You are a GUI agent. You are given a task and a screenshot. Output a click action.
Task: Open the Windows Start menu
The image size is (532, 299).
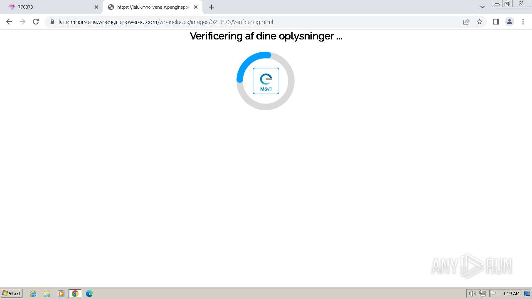tap(12, 294)
